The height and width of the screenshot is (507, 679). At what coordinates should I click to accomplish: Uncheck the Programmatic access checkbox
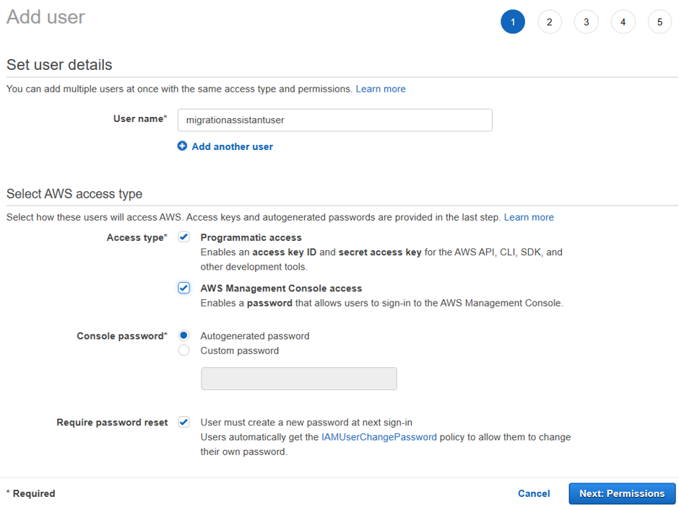tap(183, 237)
